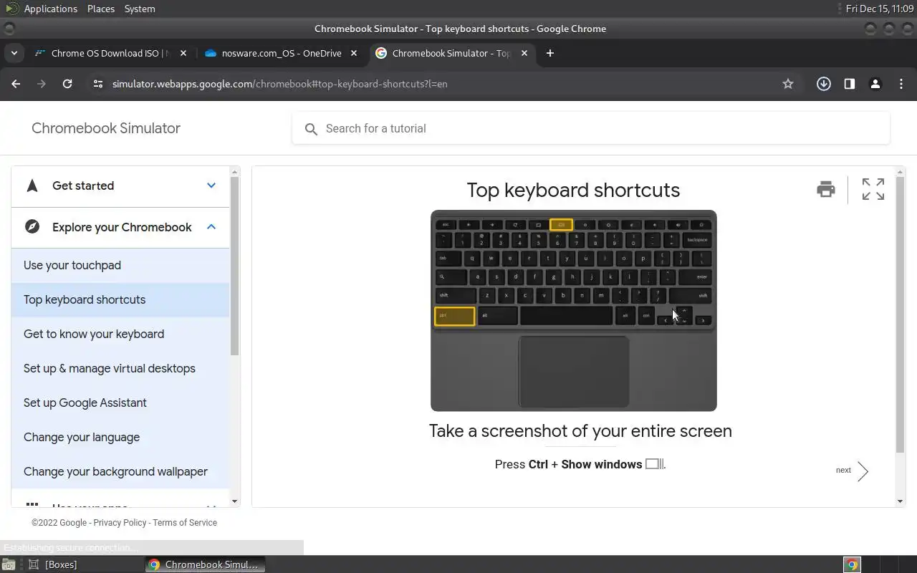Open the tab search dropdown arrow
917x573 pixels.
(x=14, y=53)
